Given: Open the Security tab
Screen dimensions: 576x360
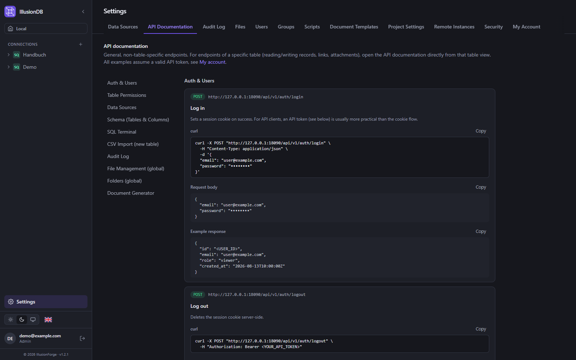Looking at the screenshot, I should pyautogui.click(x=494, y=27).
